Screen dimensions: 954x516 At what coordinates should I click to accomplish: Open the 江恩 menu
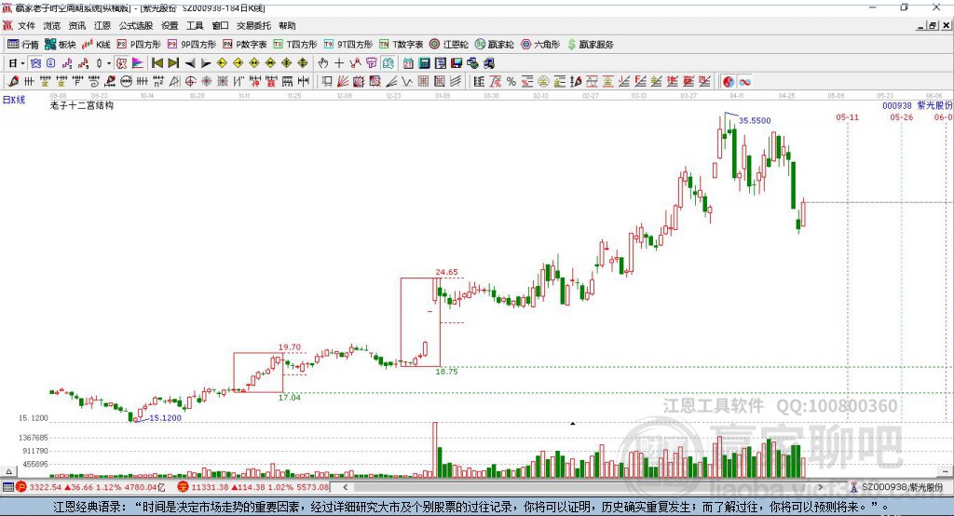[102, 25]
